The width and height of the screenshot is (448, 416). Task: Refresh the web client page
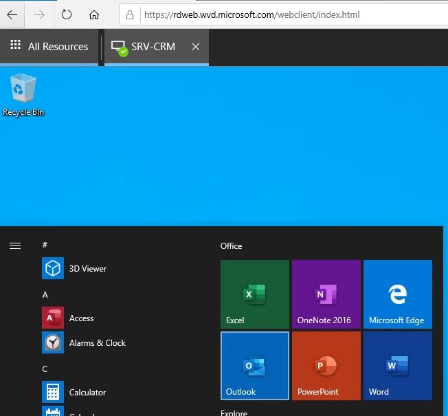coord(66,14)
